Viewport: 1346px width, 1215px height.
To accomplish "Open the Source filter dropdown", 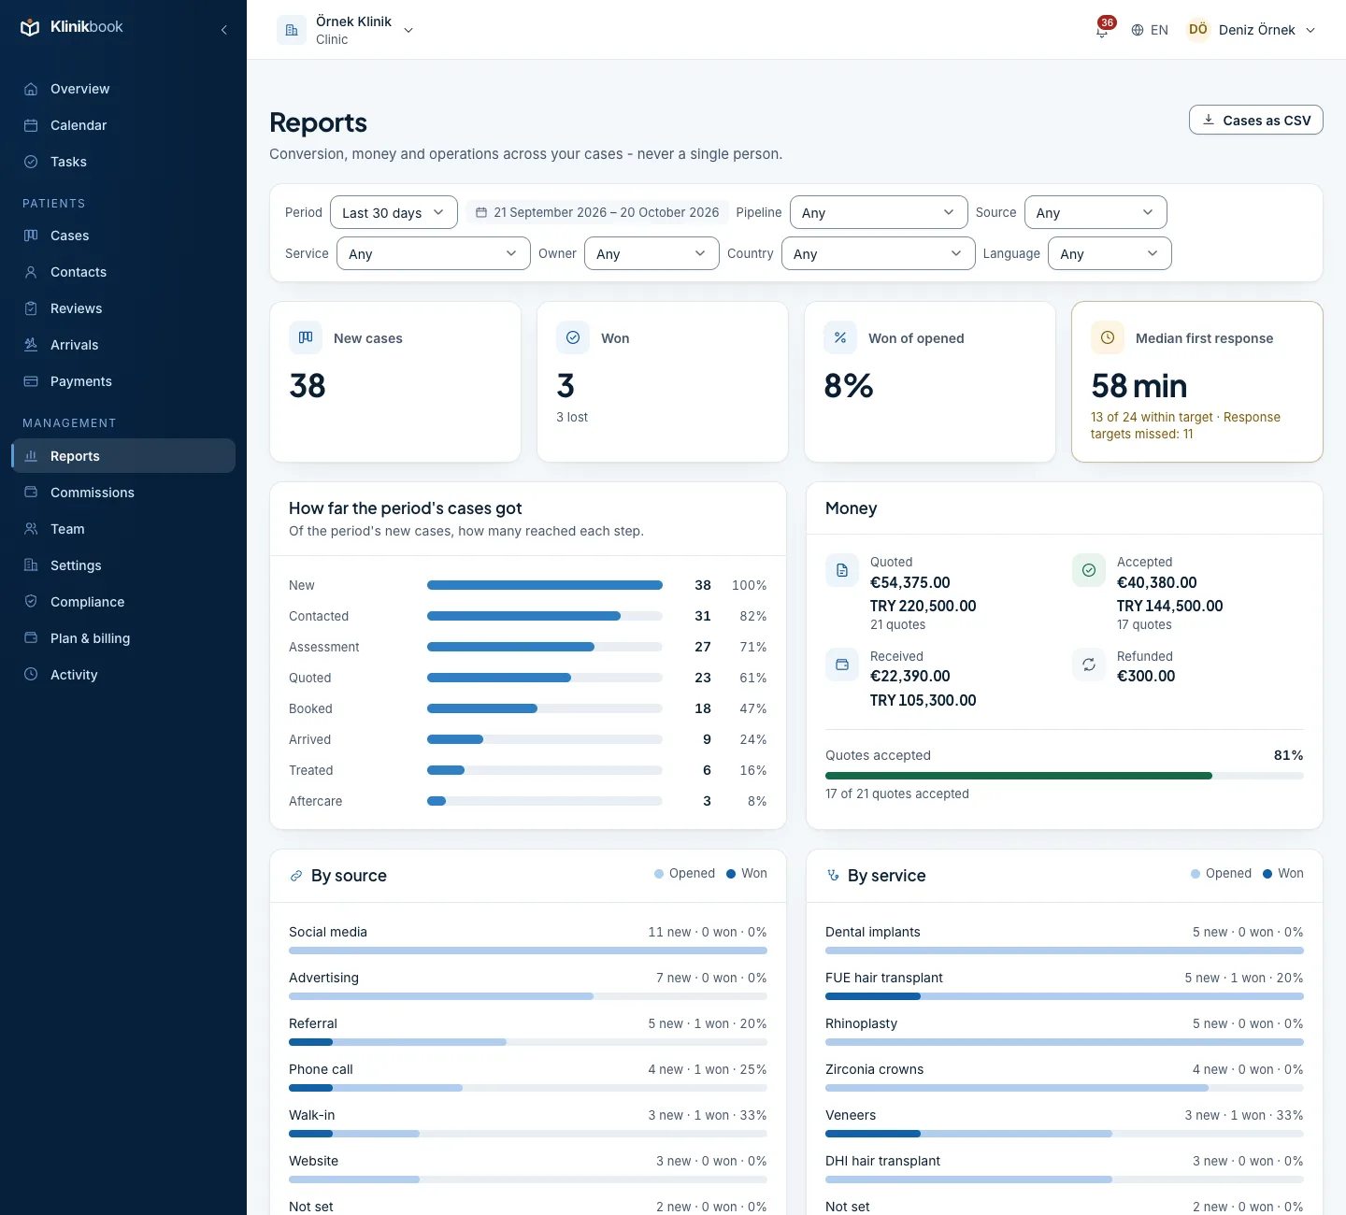I will (1095, 212).
